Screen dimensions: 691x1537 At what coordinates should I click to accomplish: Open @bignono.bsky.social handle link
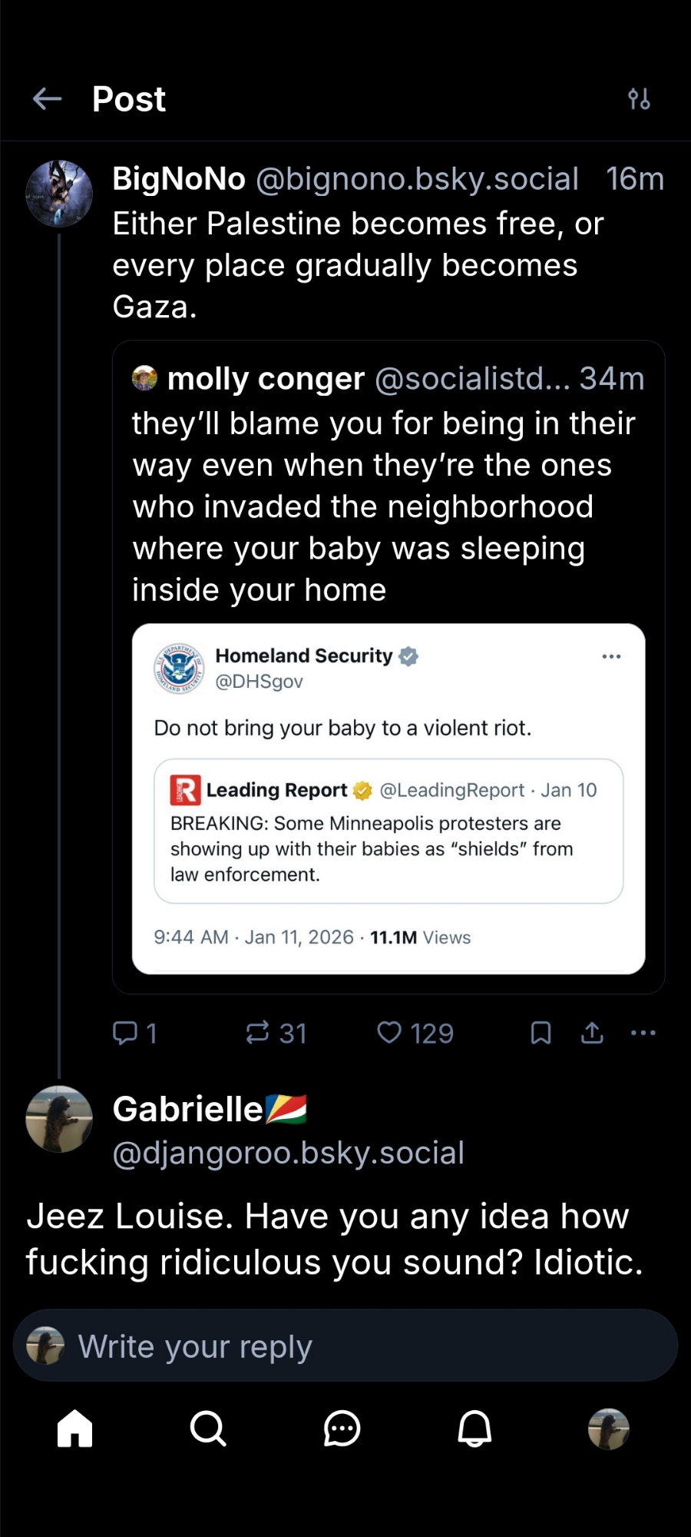[x=417, y=179]
